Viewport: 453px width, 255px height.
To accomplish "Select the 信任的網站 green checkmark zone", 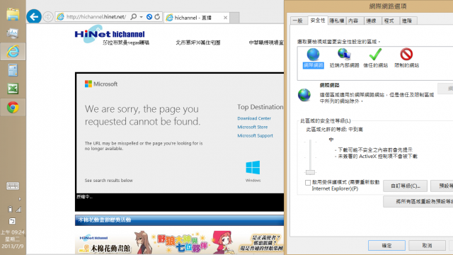I will tap(375, 58).
